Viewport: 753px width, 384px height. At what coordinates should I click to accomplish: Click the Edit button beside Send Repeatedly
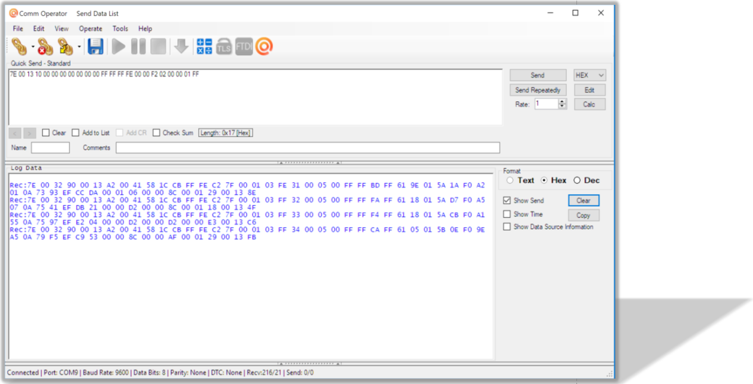590,90
